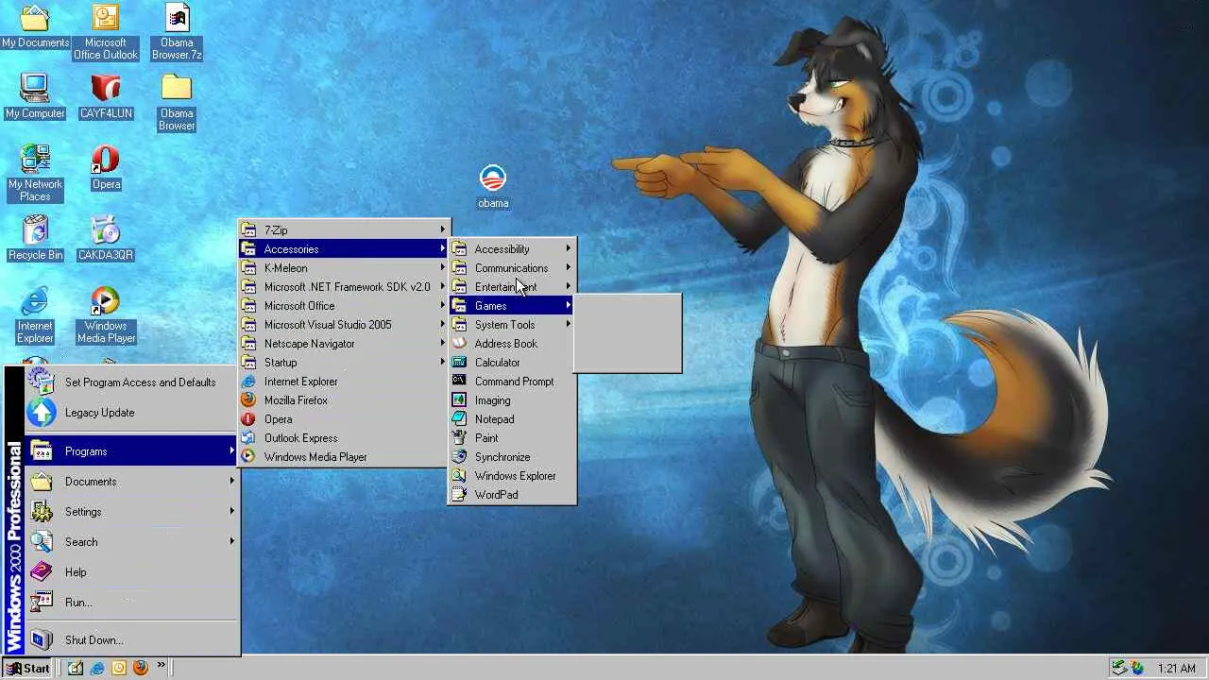Launch Outlook from the quick launch bar
The width and height of the screenshot is (1209, 680).
pos(119,669)
